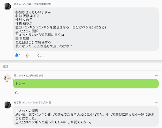The width and height of the screenshot is (162, 128).
Task: Click あるる's avatar on the bottom reply
Action: (7, 105)
